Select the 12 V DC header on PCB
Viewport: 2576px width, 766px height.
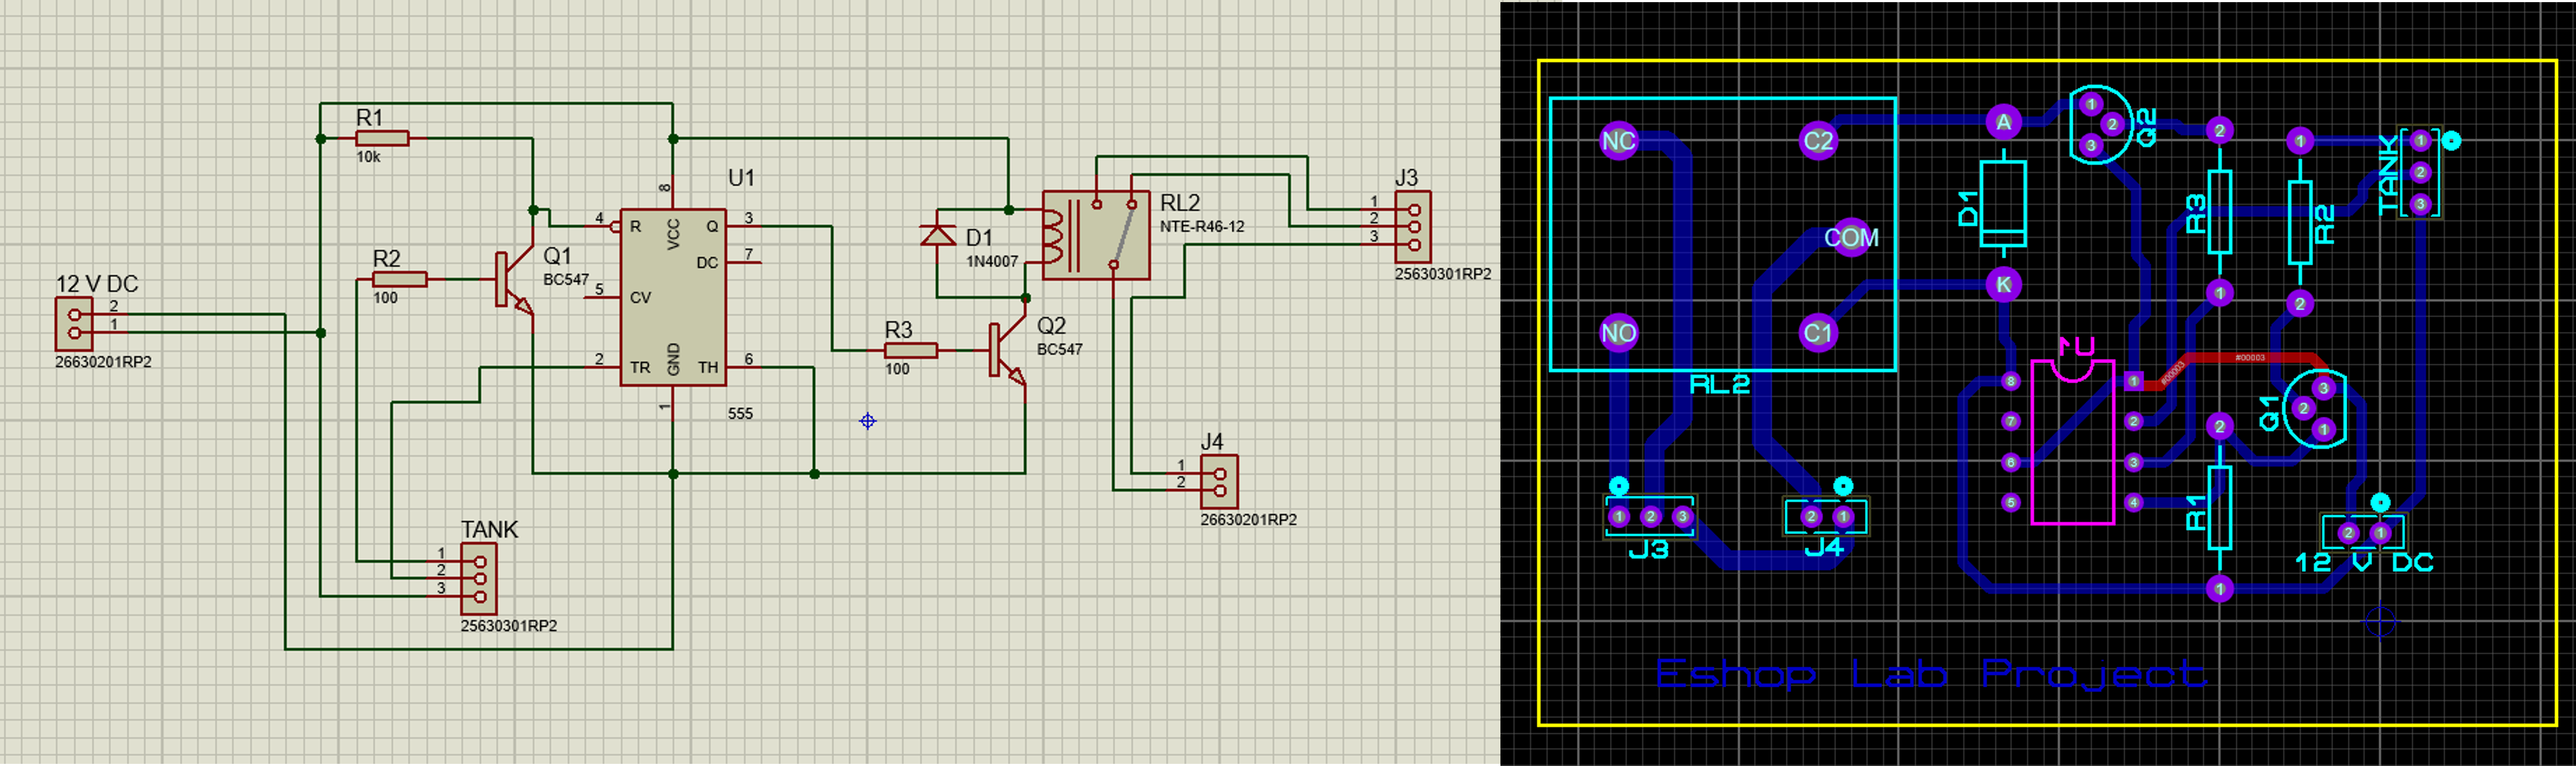[2364, 533]
